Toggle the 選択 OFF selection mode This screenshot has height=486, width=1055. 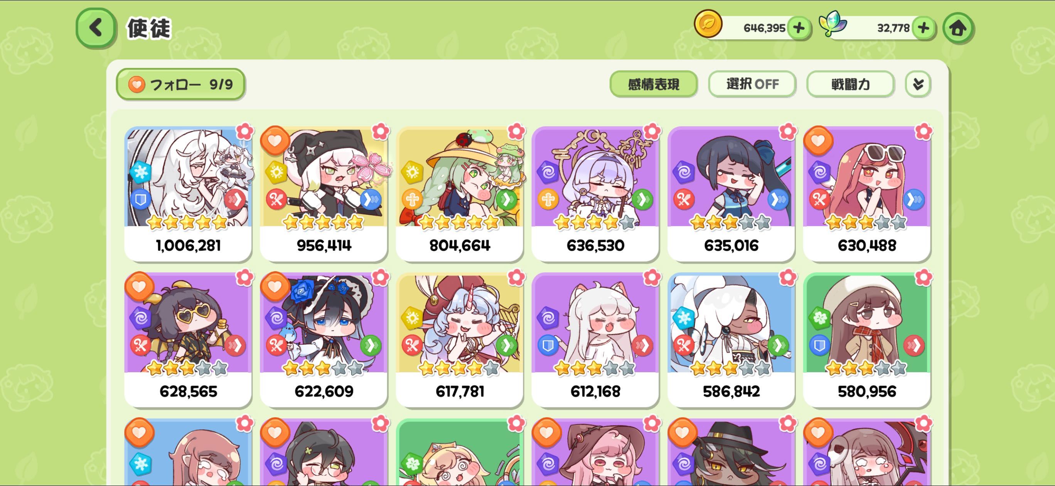tap(752, 84)
